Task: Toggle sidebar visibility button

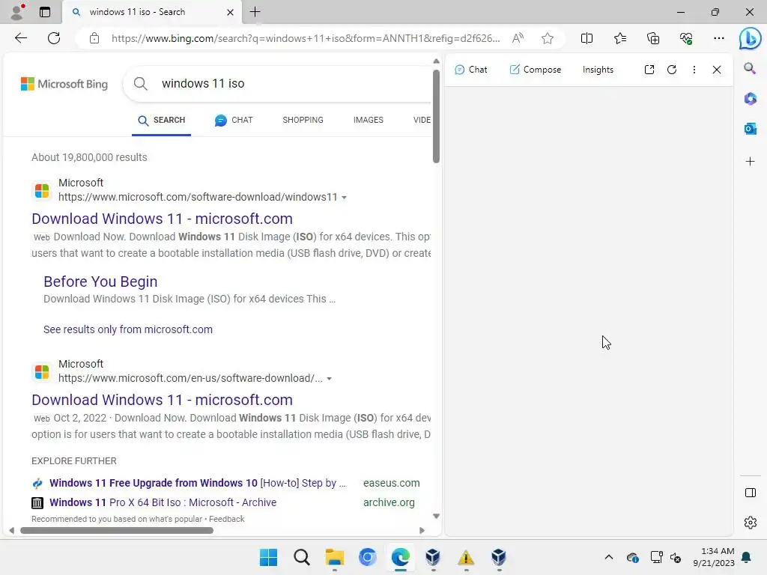Action: [x=750, y=493]
